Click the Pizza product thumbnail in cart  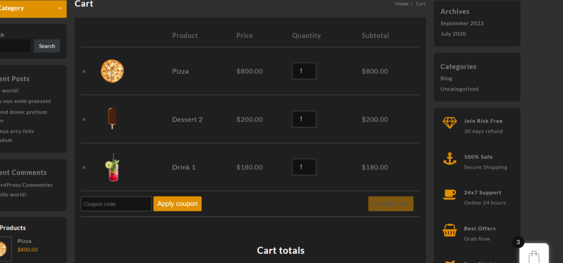pyautogui.click(x=112, y=72)
